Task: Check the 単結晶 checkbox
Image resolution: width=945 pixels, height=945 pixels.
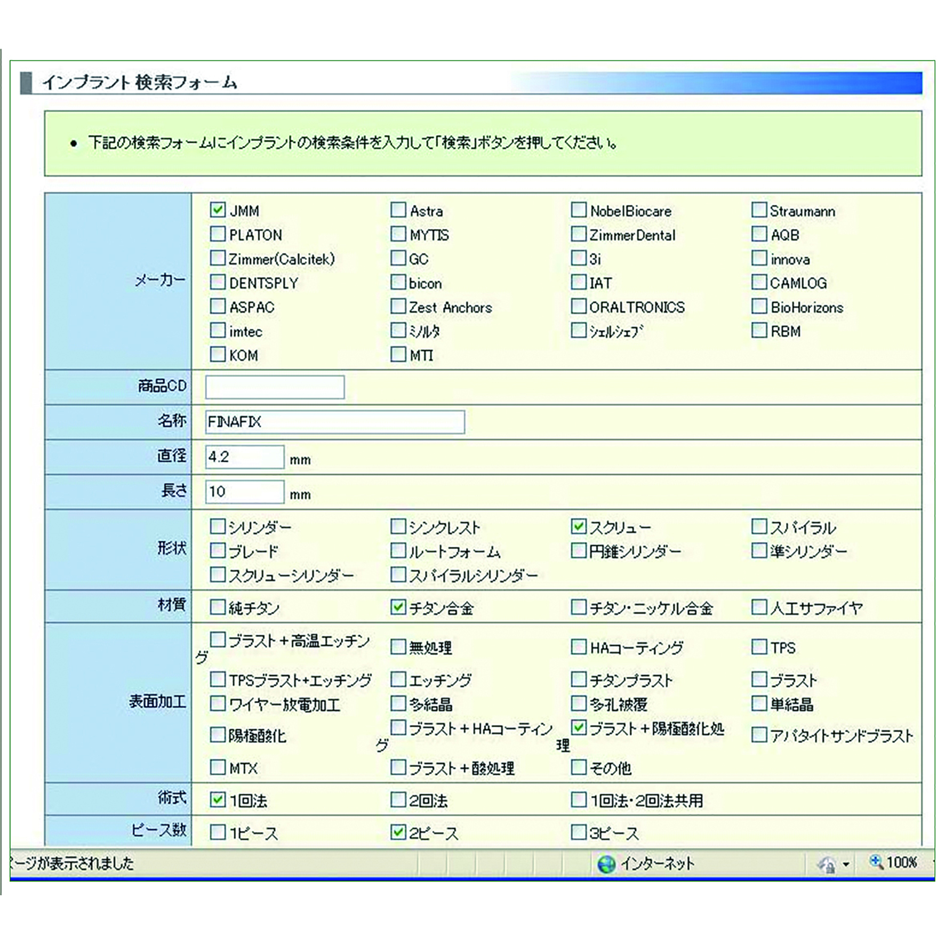Action: click(x=759, y=704)
